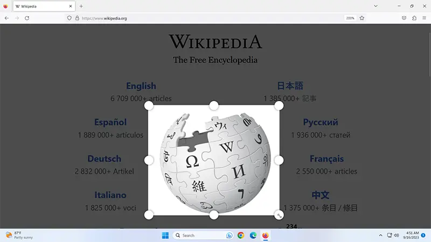Open the Italiano Wikipedia link

coord(110,195)
